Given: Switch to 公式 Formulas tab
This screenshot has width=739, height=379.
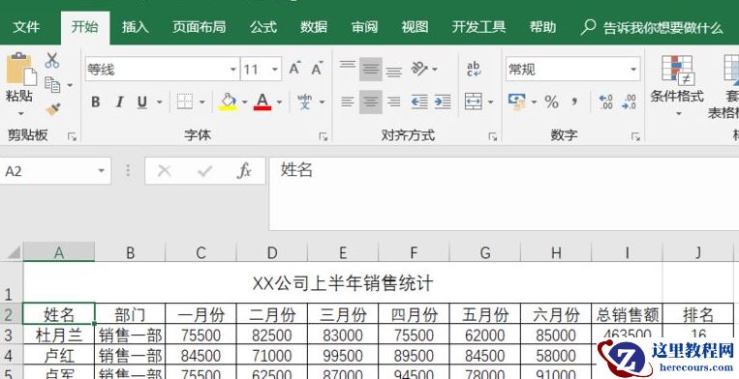Looking at the screenshot, I should (x=263, y=27).
